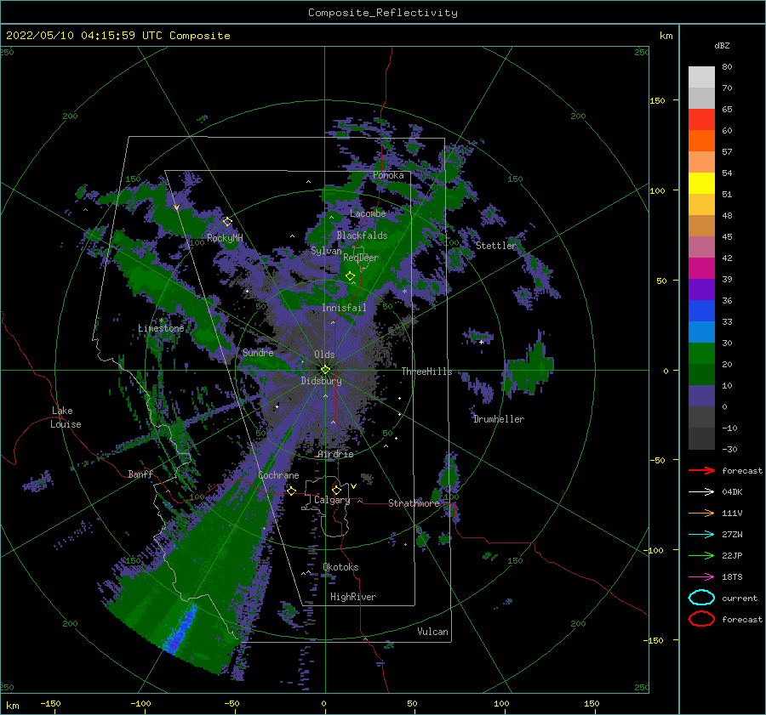Screen dimensions: 766x715
Task: Click the dark gray -30 to -10 swatch
Action: [x=701, y=439]
